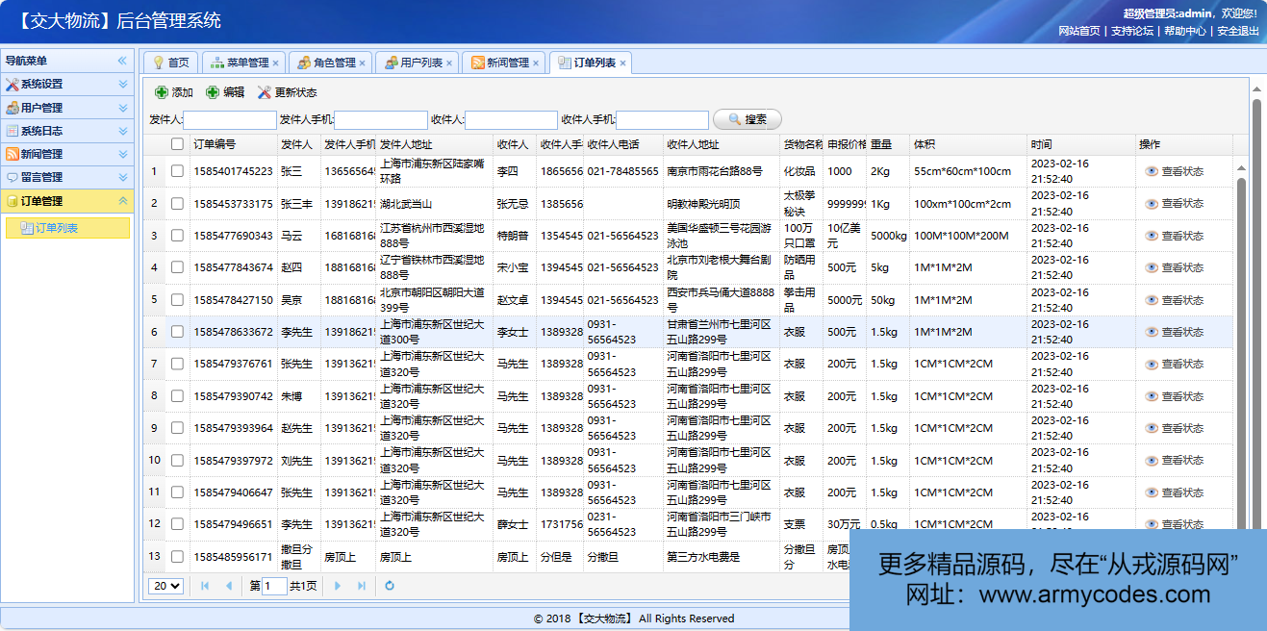Click the refresh icon in pagination bar
Image resolution: width=1267 pixels, height=631 pixels.
point(390,586)
